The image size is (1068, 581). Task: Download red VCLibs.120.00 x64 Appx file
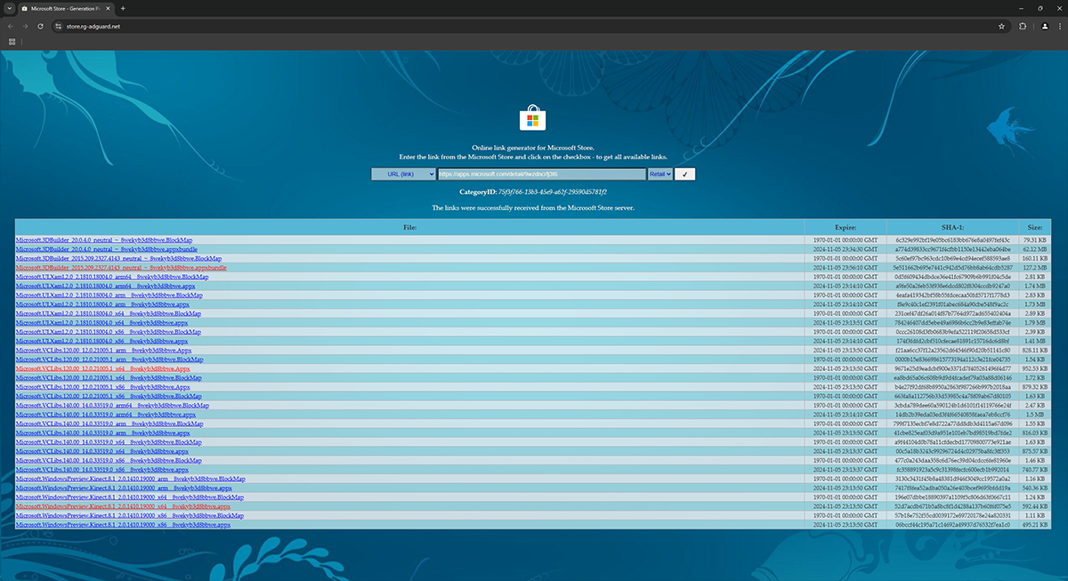click(103, 368)
